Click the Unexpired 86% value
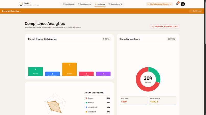The height and width of the screenshot is (115, 206). tap(108, 107)
